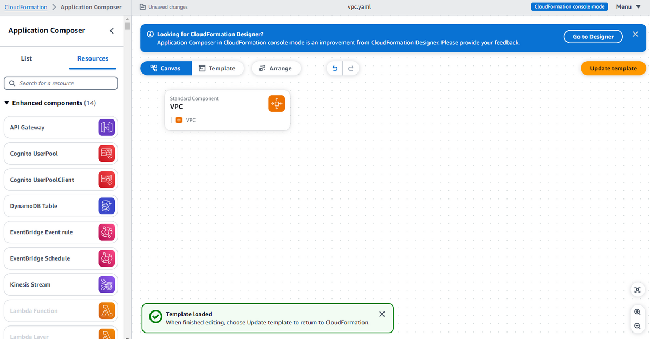This screenshot has height=339, width=650.
Task: Click the API Gateway component icon
Action: click(x=107, y=128)
